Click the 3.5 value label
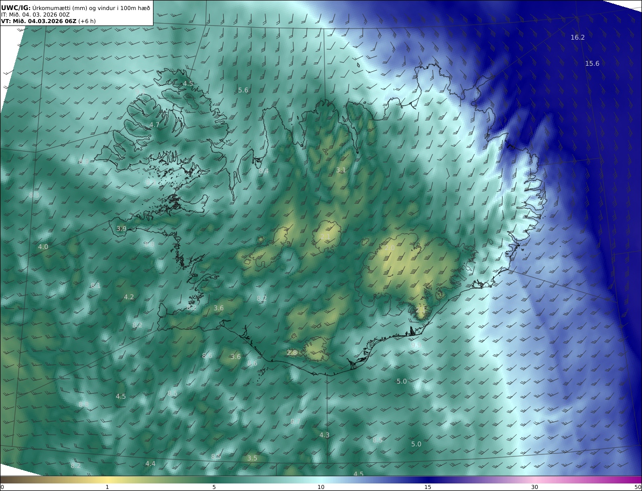 tap(252, 458)
